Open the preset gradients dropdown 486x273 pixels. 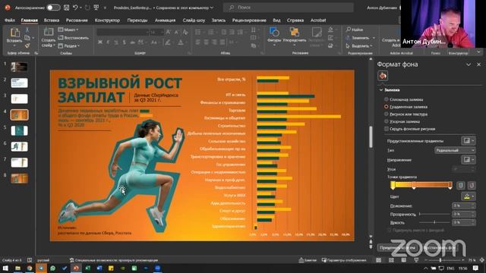[468, 141]
